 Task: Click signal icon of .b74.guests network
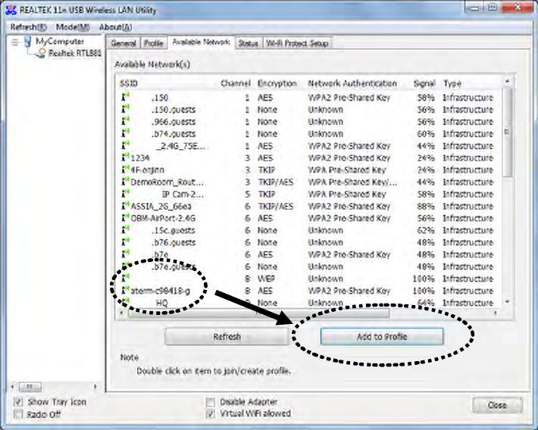126,133
